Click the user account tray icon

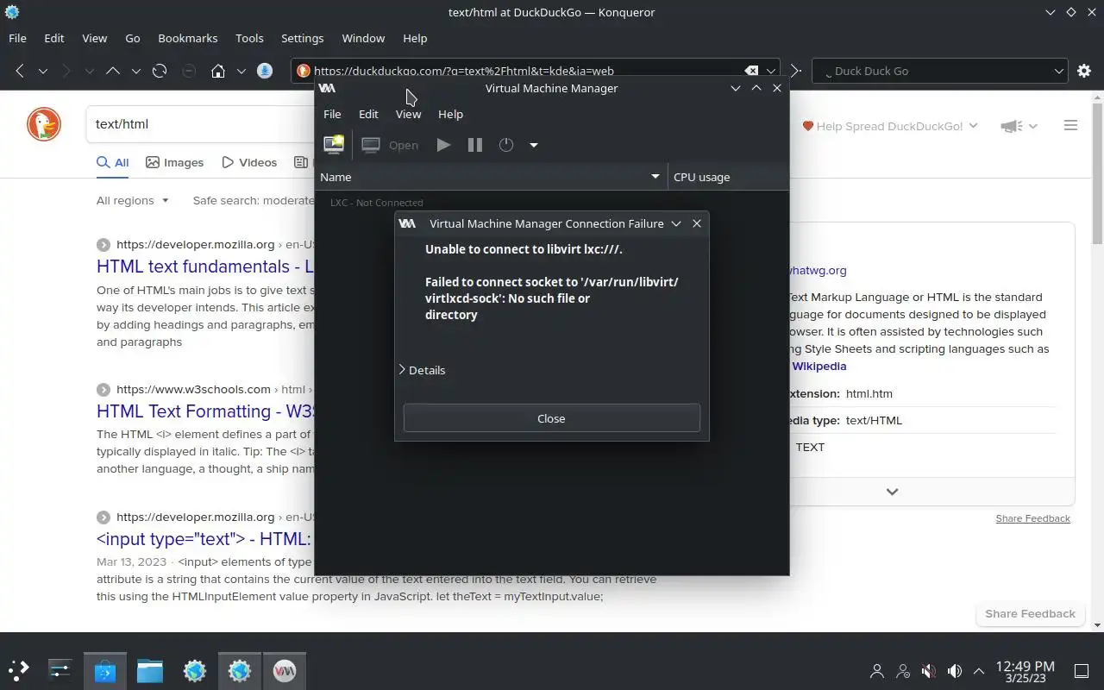click(x=877, y=670)
